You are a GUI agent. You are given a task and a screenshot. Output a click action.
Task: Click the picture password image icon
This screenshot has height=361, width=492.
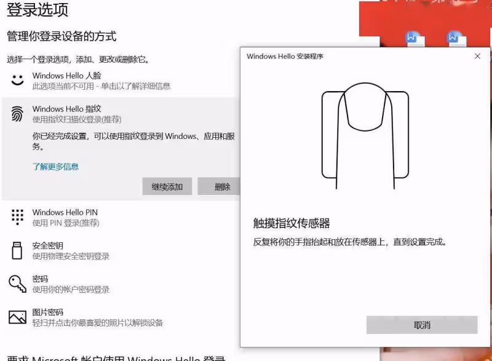18,317
